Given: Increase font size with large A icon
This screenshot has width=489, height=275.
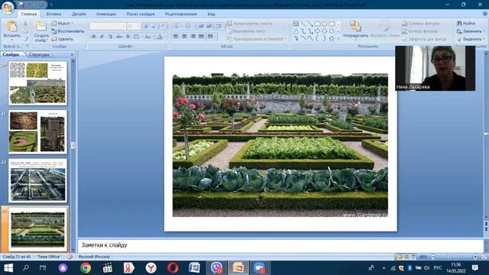Looking at the screenshot, I should pyautogui.click(x=146, y=27).
